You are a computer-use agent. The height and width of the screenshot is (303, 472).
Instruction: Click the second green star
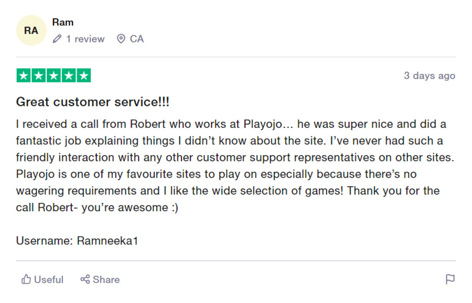pyautogui.click(x=39, y=75)
